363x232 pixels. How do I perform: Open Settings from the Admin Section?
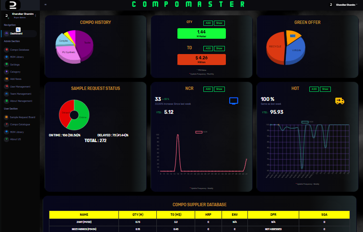click(14, 64)
